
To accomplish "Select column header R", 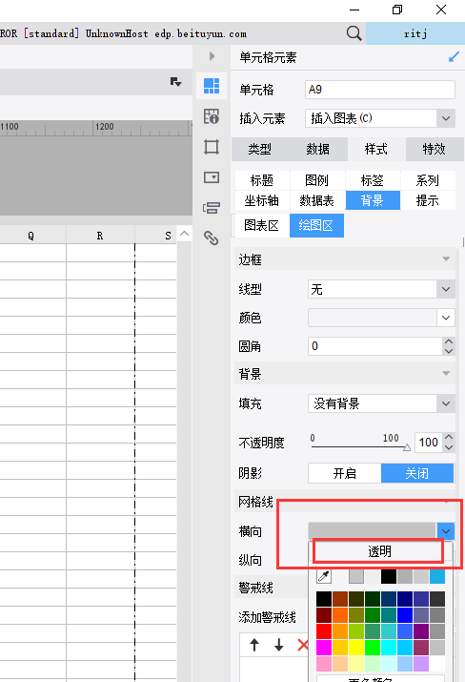I will point(100,236).
